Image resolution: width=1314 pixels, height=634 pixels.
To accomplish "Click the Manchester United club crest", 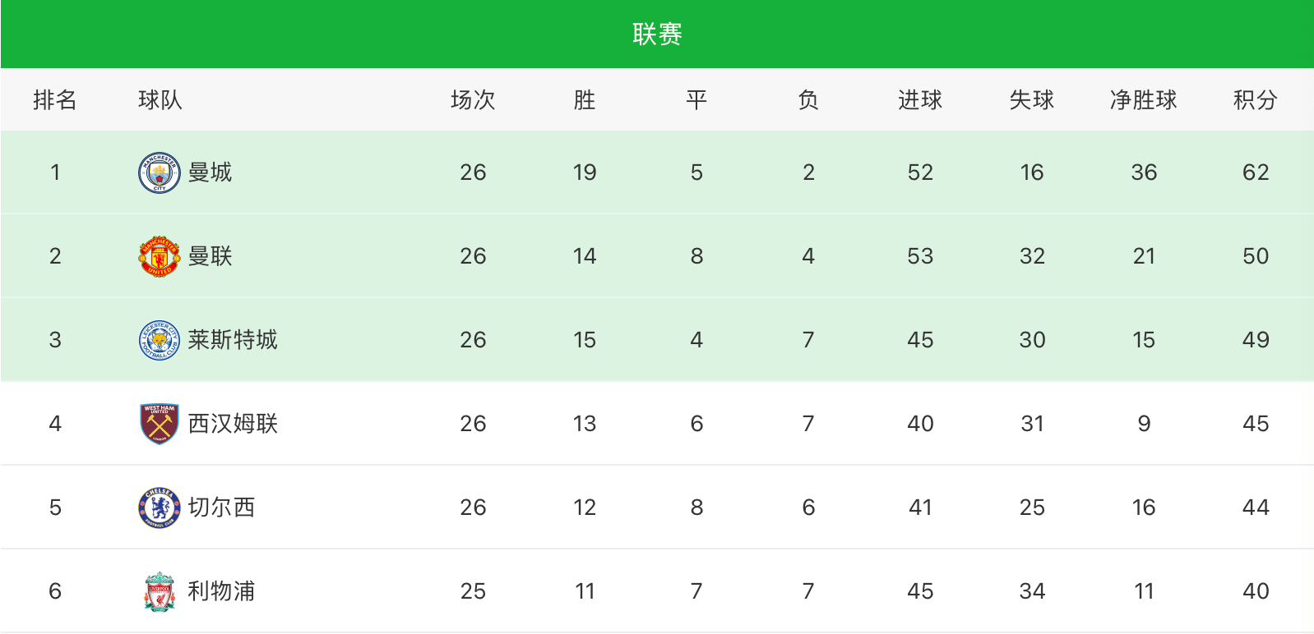I will pos(159,256).
